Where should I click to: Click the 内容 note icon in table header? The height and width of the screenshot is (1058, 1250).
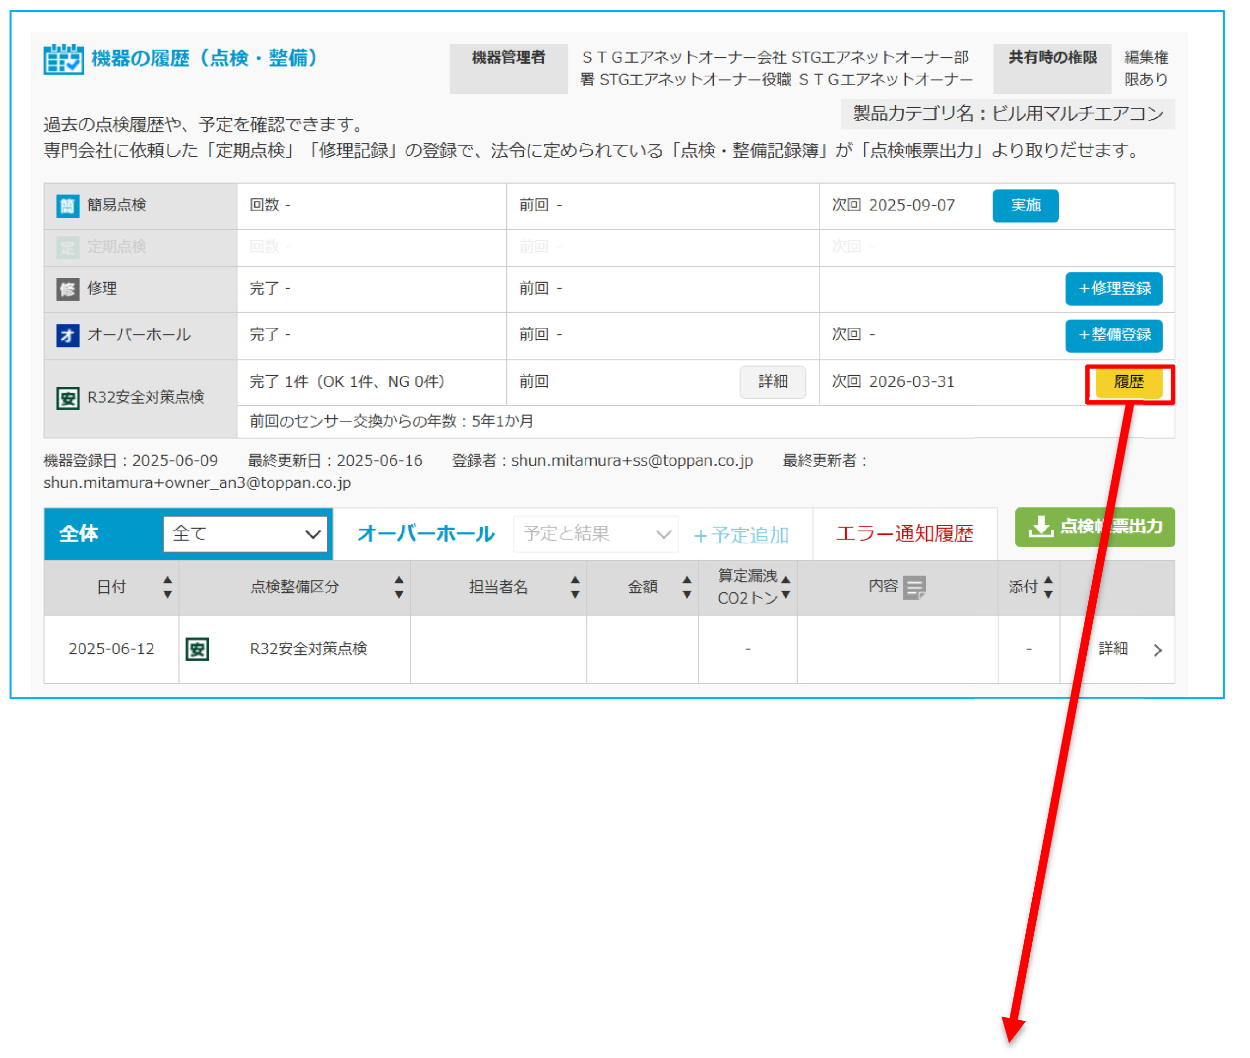coord(914,587)
